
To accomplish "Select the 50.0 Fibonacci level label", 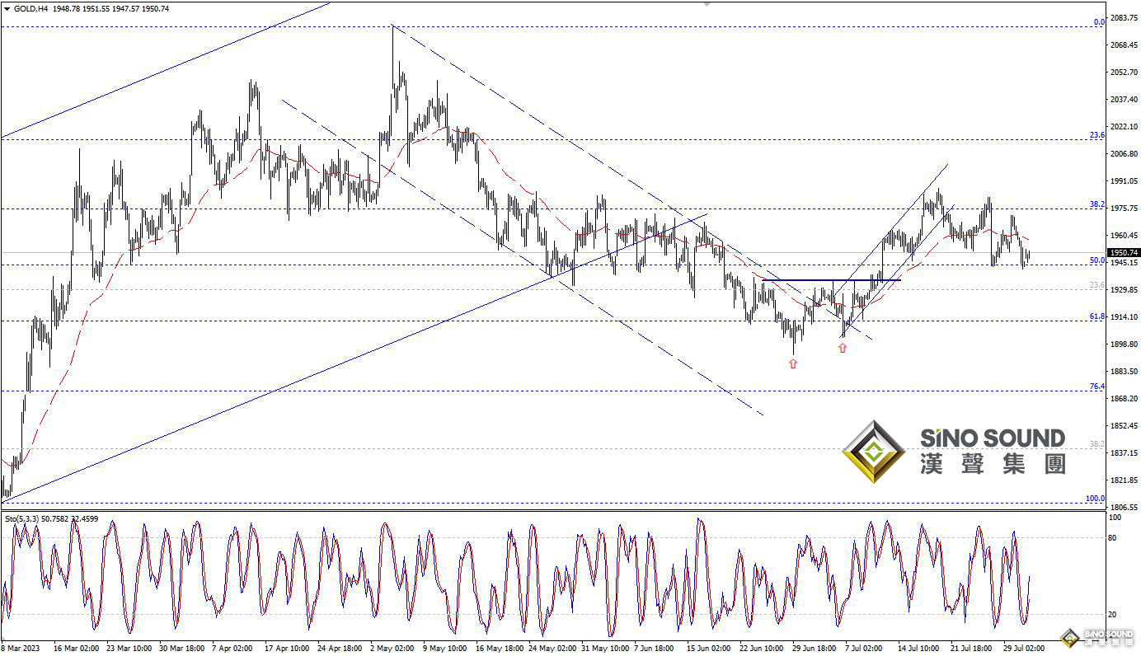I will click(x=1096, y=260).
